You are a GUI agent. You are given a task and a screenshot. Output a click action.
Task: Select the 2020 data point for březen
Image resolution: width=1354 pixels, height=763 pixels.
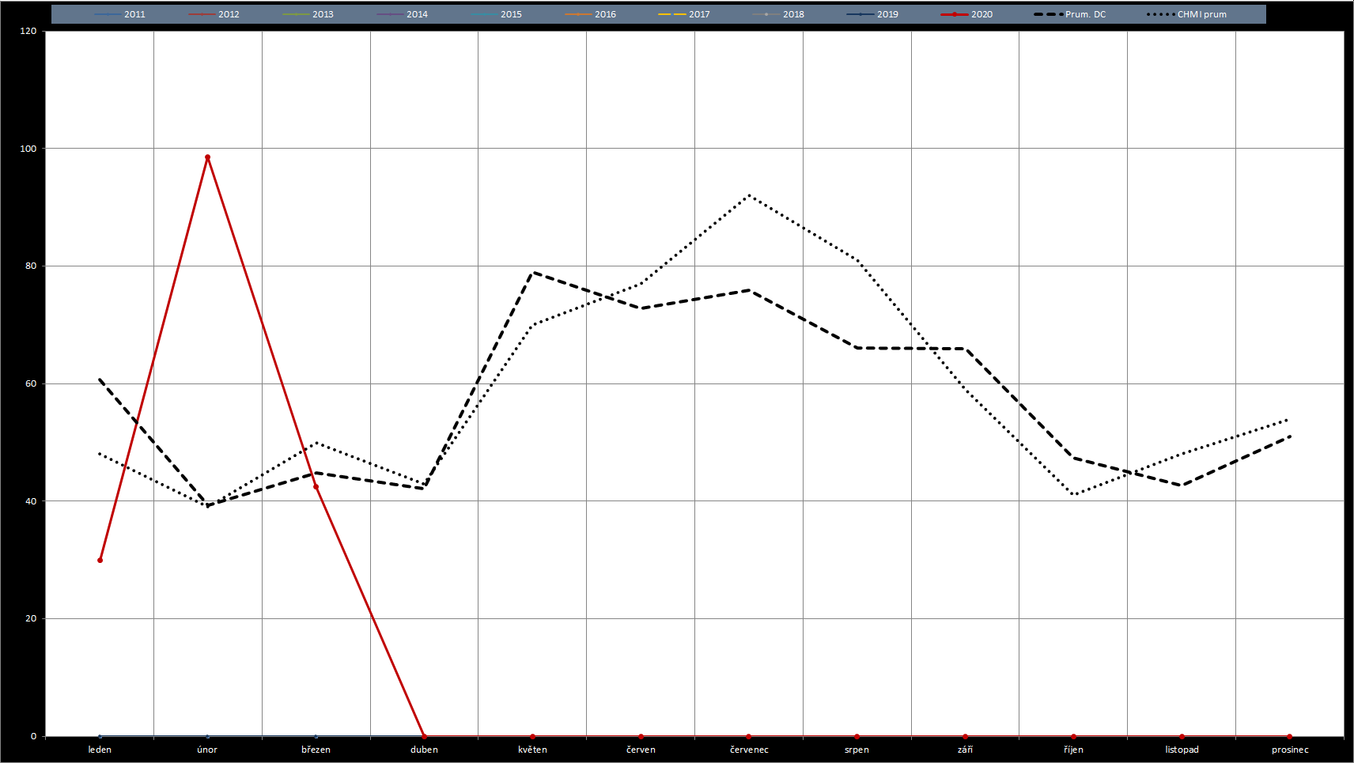[x=316, y=486]
